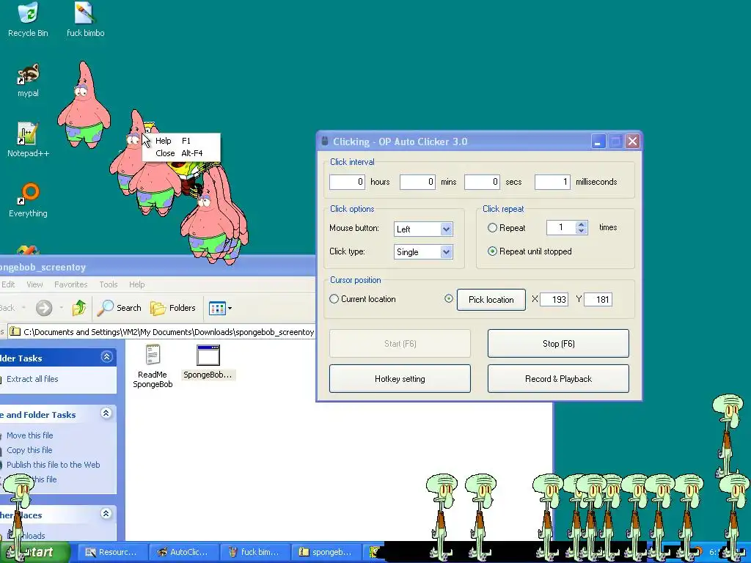751x563 pixels.
Task: Click Search in the Explorer toolbar
Action: point(120,308)
